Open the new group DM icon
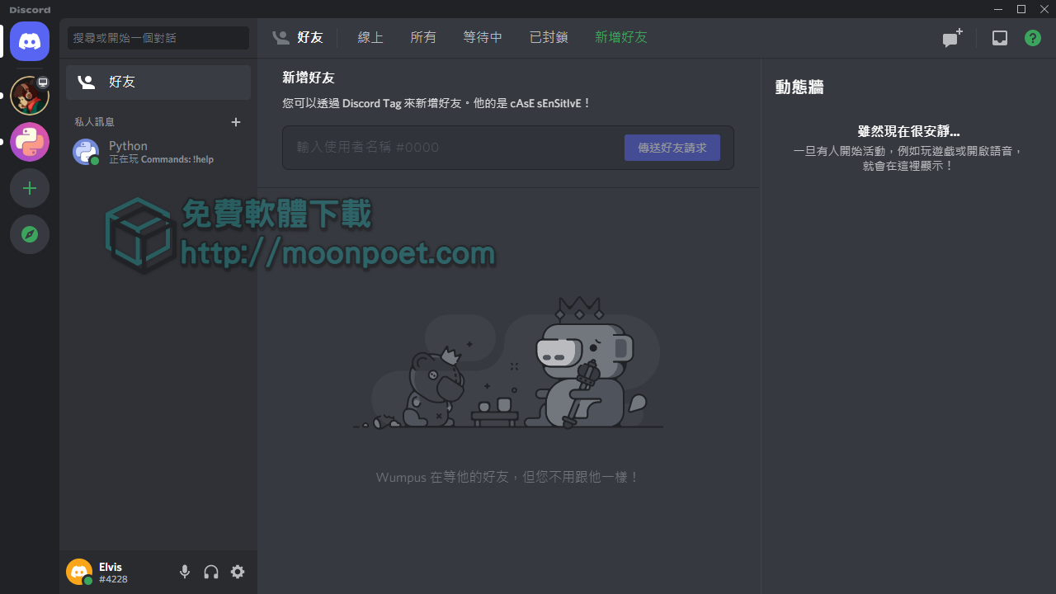This screenshot has width=1056, height=594. pos(951,38)
